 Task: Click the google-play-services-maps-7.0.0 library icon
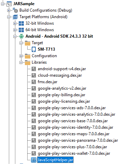click(x=34, y=134)
